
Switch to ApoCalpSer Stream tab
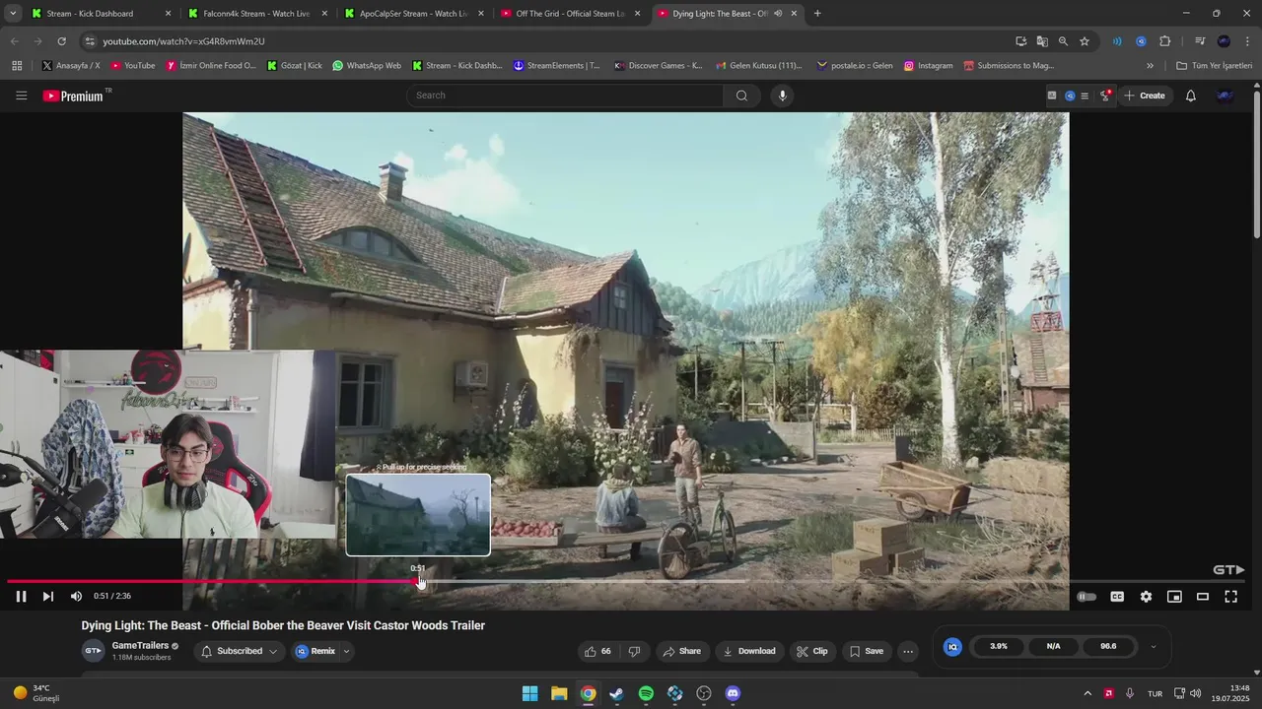click(x=413, y=14)
